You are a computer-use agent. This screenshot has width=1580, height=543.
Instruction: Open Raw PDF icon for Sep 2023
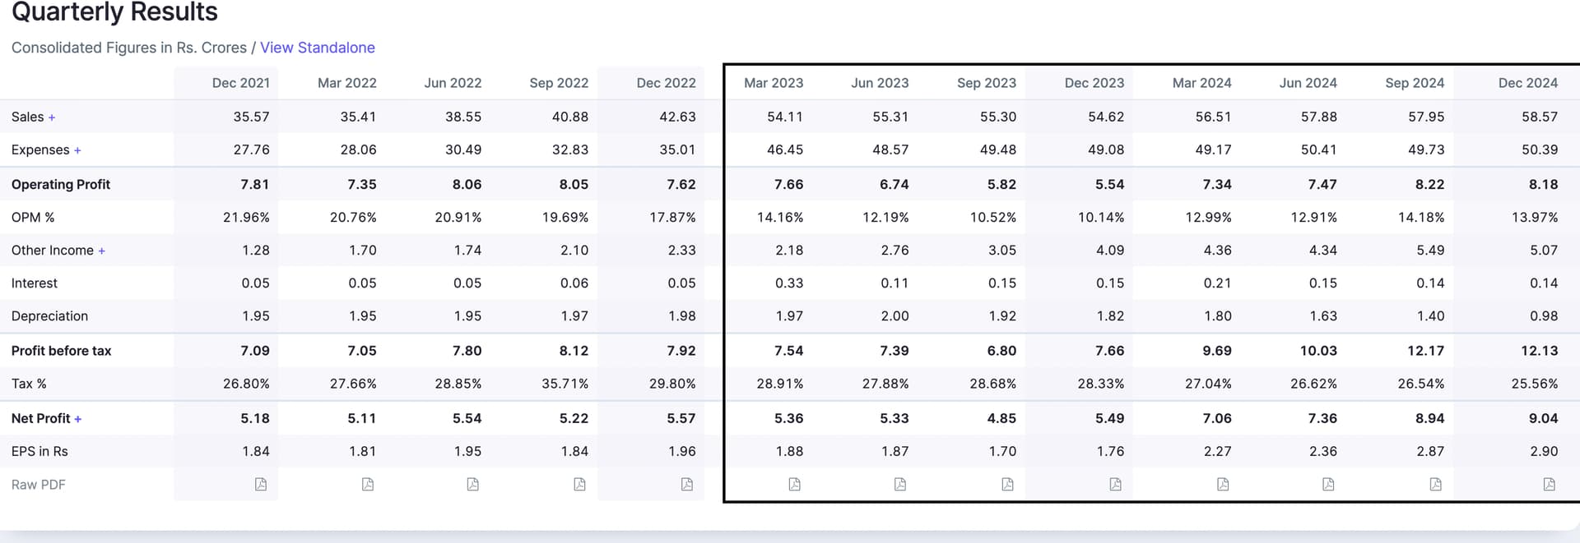(1007, 484)
